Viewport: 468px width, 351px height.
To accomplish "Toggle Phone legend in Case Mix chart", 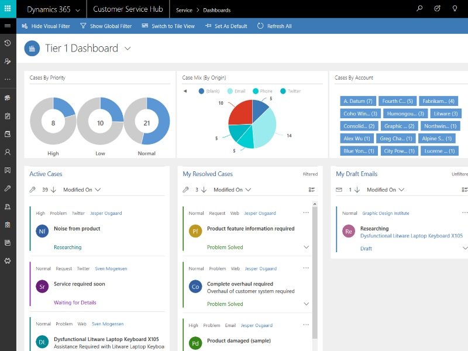I will (x=262, y=91).
